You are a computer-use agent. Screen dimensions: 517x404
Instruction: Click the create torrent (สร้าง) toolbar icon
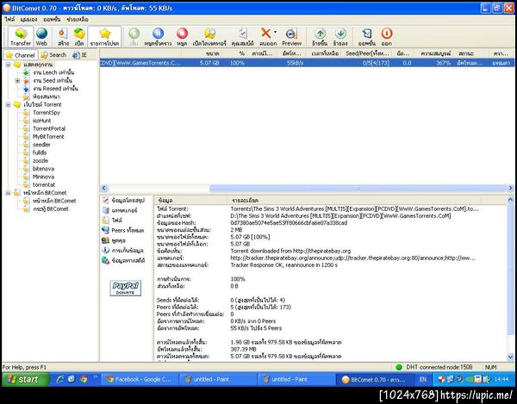(x=63, y=36)
